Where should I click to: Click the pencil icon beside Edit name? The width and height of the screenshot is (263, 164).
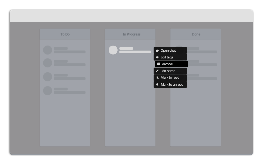tap(157, 71)
